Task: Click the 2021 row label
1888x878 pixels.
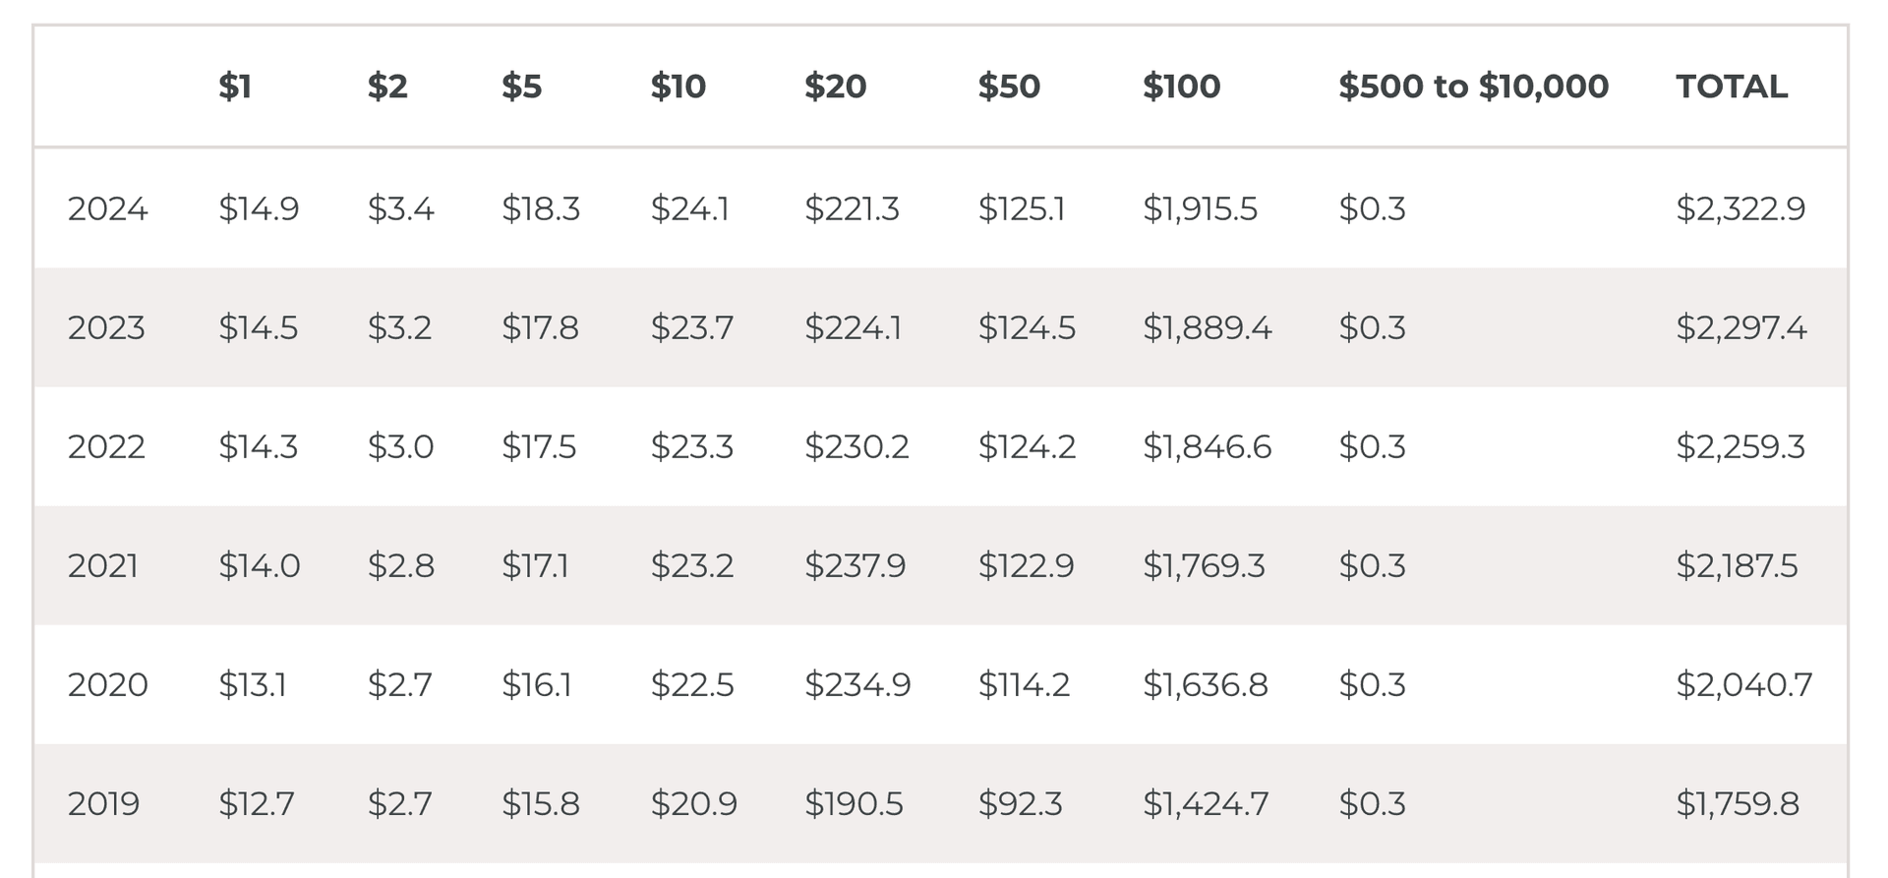Action: coord(103,565)
